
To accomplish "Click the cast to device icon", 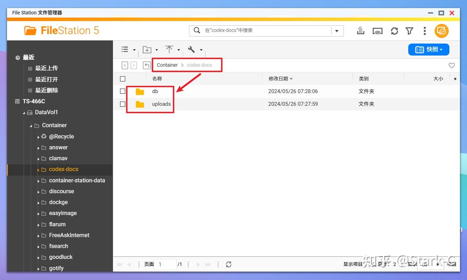I will [x=378, y=31].
